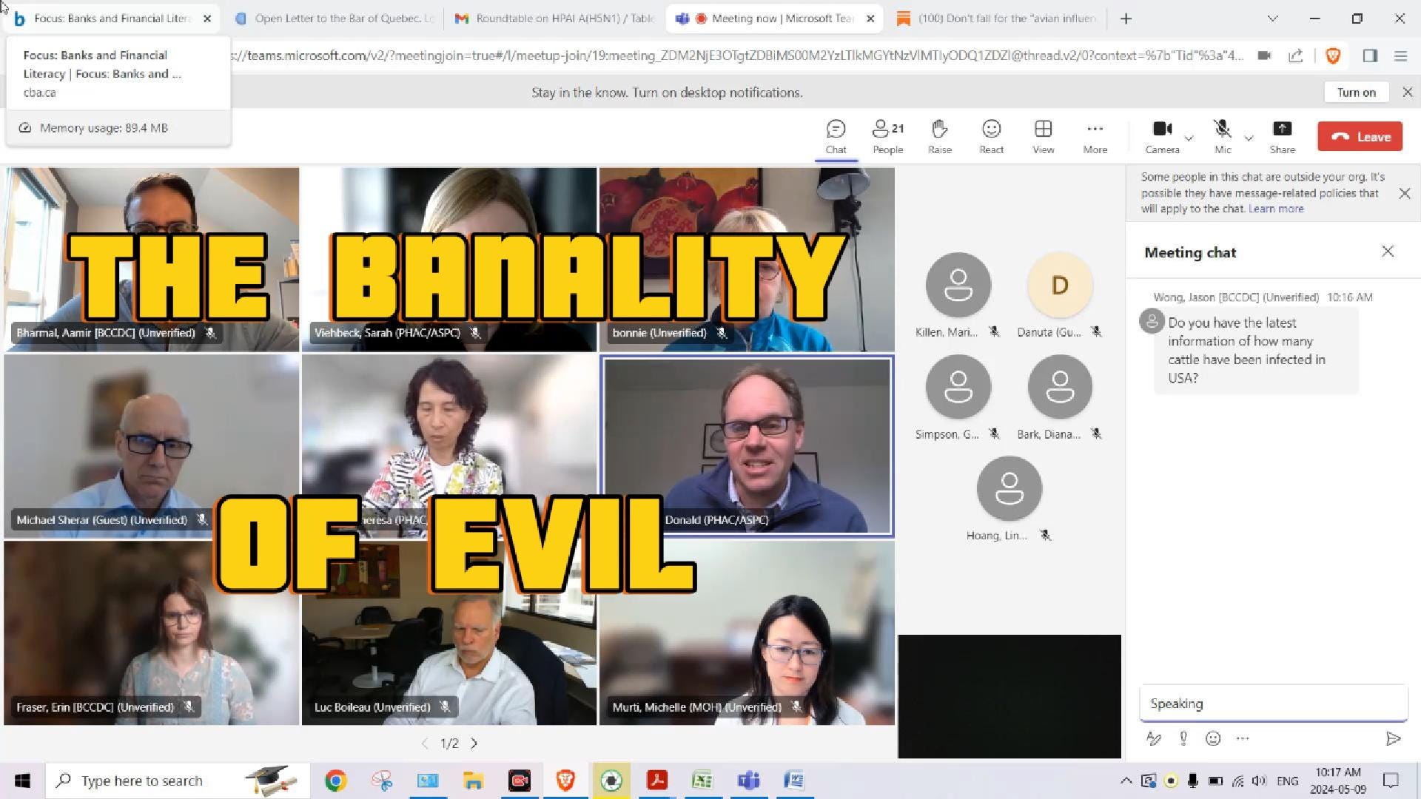Click the Hoang, Lin participant avatar
1421x799 pixels.
coord(1010,488)
